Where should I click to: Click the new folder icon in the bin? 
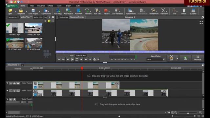coord(49,21)
